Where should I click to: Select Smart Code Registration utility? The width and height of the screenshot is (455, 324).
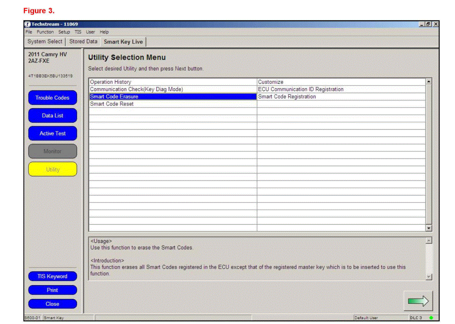(287, 97)
